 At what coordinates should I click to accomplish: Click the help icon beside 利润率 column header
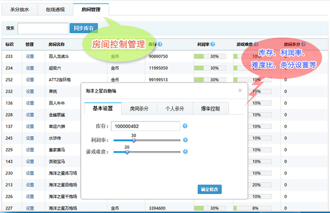[213, 44]
